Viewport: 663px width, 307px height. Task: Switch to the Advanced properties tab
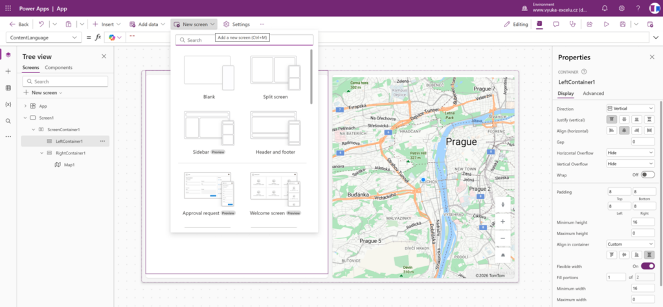tap(593, 94)
